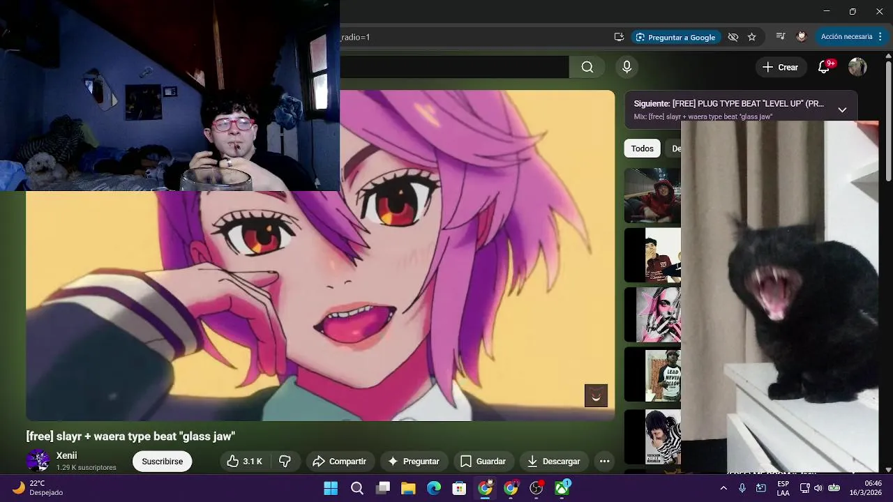
Task: Click the YouTube search magnifier button
Action: pos(587,67)
